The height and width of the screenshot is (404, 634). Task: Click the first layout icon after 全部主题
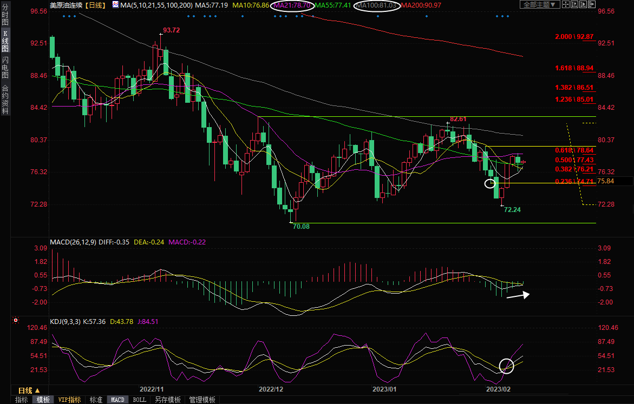(x=567, y=5)
